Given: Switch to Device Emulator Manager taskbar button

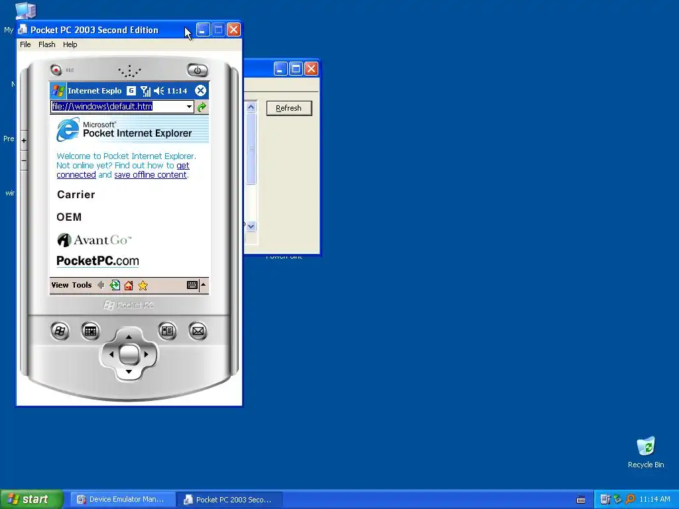Looking at the screenshot, I should pyautogui.click(x=123, y=500).
